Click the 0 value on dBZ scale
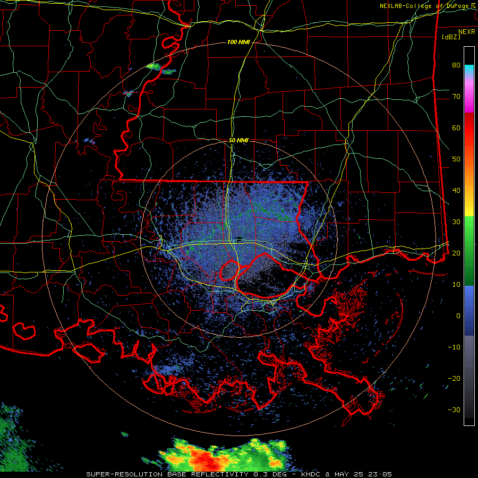This screenshot has height=478, width=478. point(458,316)
